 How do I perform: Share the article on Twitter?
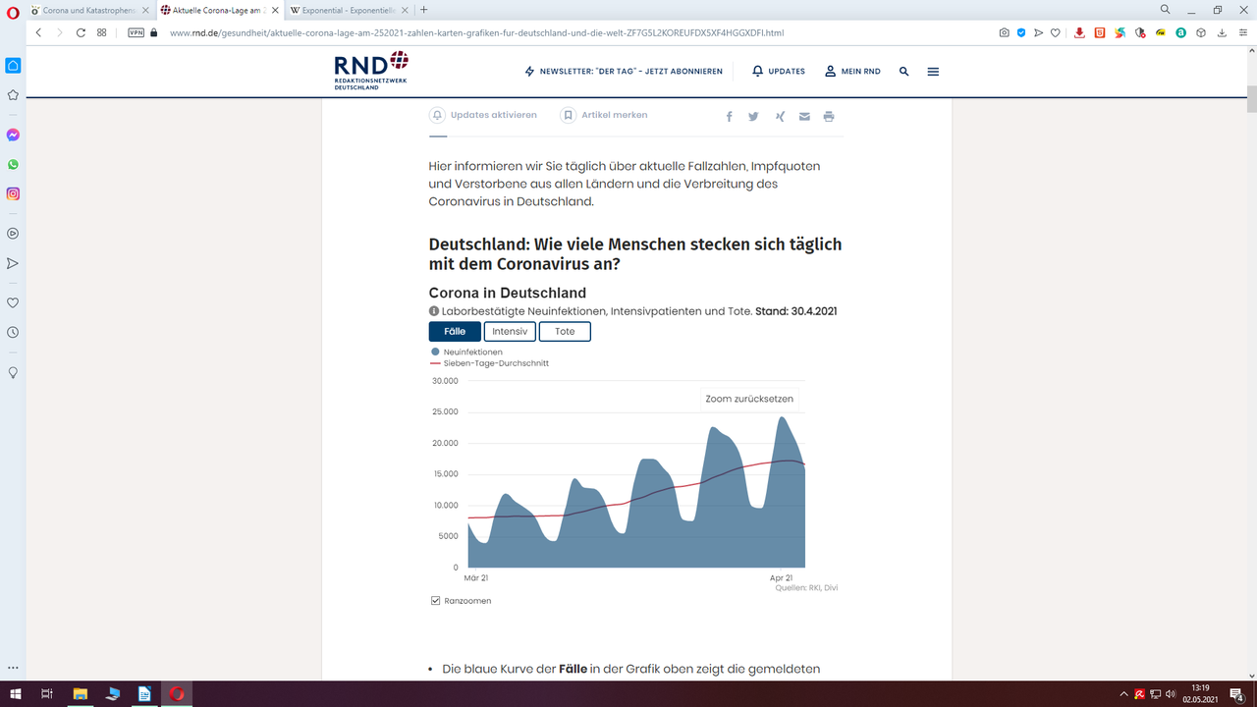[x=753, y=116]
